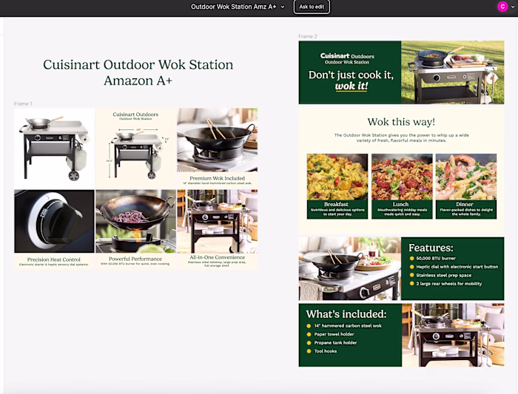Click the Breakfast label
This screenshot has width=518, height=394.
tap(336, 204)
